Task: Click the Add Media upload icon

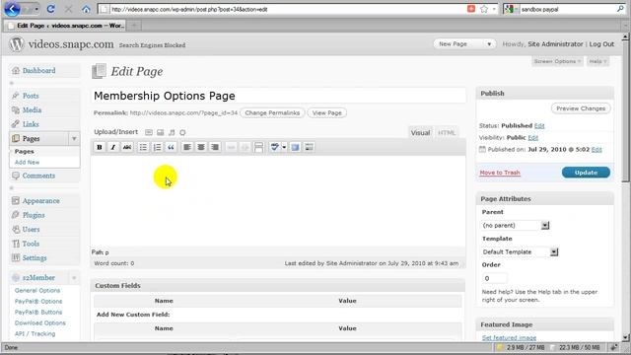Action: [182, 132]
